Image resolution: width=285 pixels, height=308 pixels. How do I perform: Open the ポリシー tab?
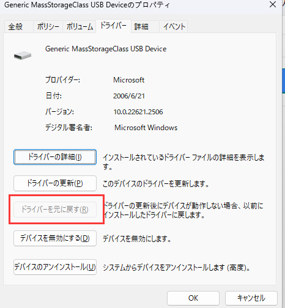tap(48, 27)
